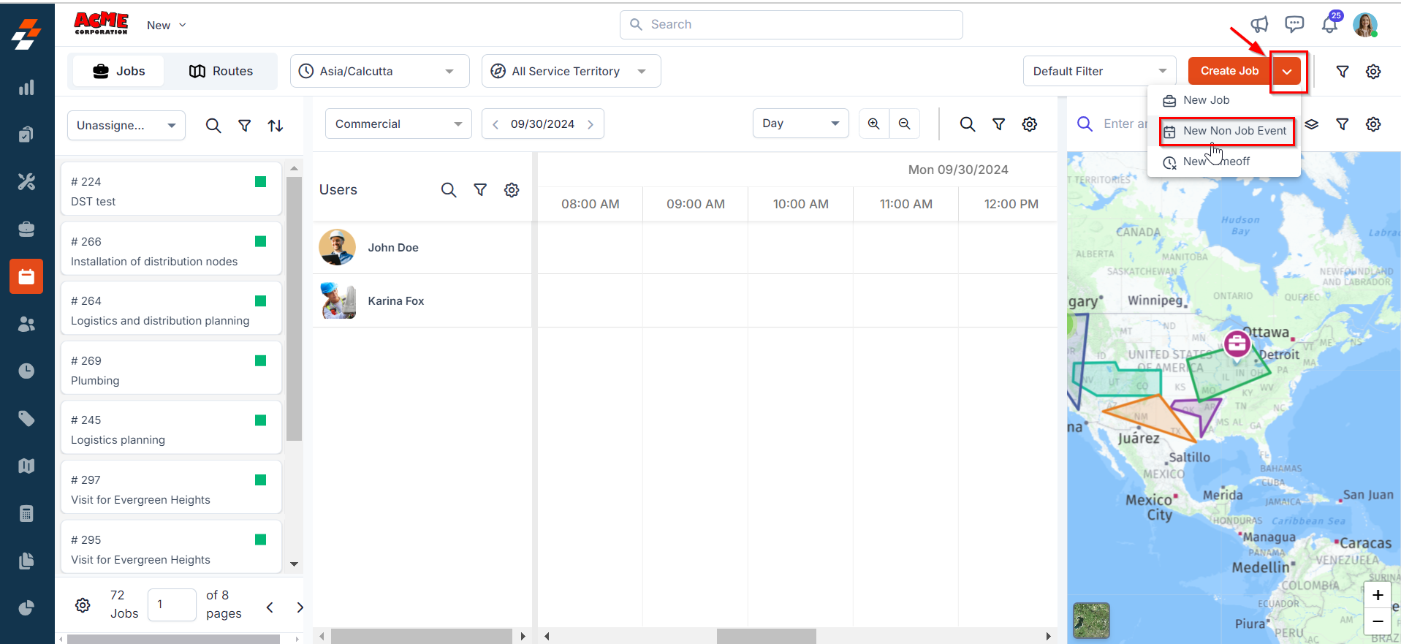Image resolution: width=1401 pixels, height=644 pixels.
Task: Click the job marker pin on map
Action: (1237, 343)
